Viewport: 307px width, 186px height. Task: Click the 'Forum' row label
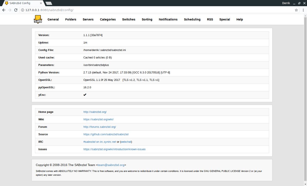tap(43, 127)
